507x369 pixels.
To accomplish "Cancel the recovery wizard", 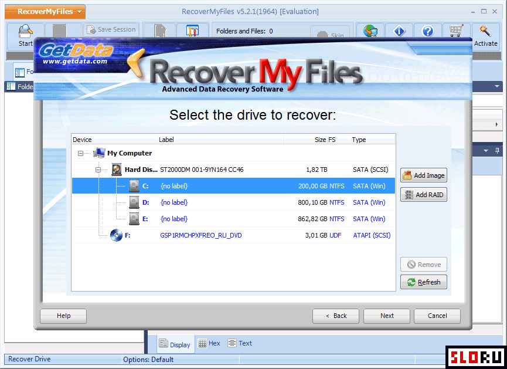I will click(x=437, y=316).
